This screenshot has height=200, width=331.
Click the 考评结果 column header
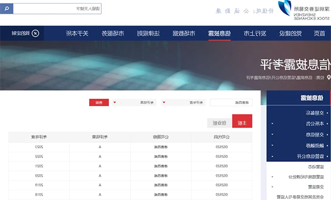(100, 137)
